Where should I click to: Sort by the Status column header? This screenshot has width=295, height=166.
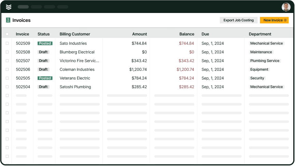(43, 34)
